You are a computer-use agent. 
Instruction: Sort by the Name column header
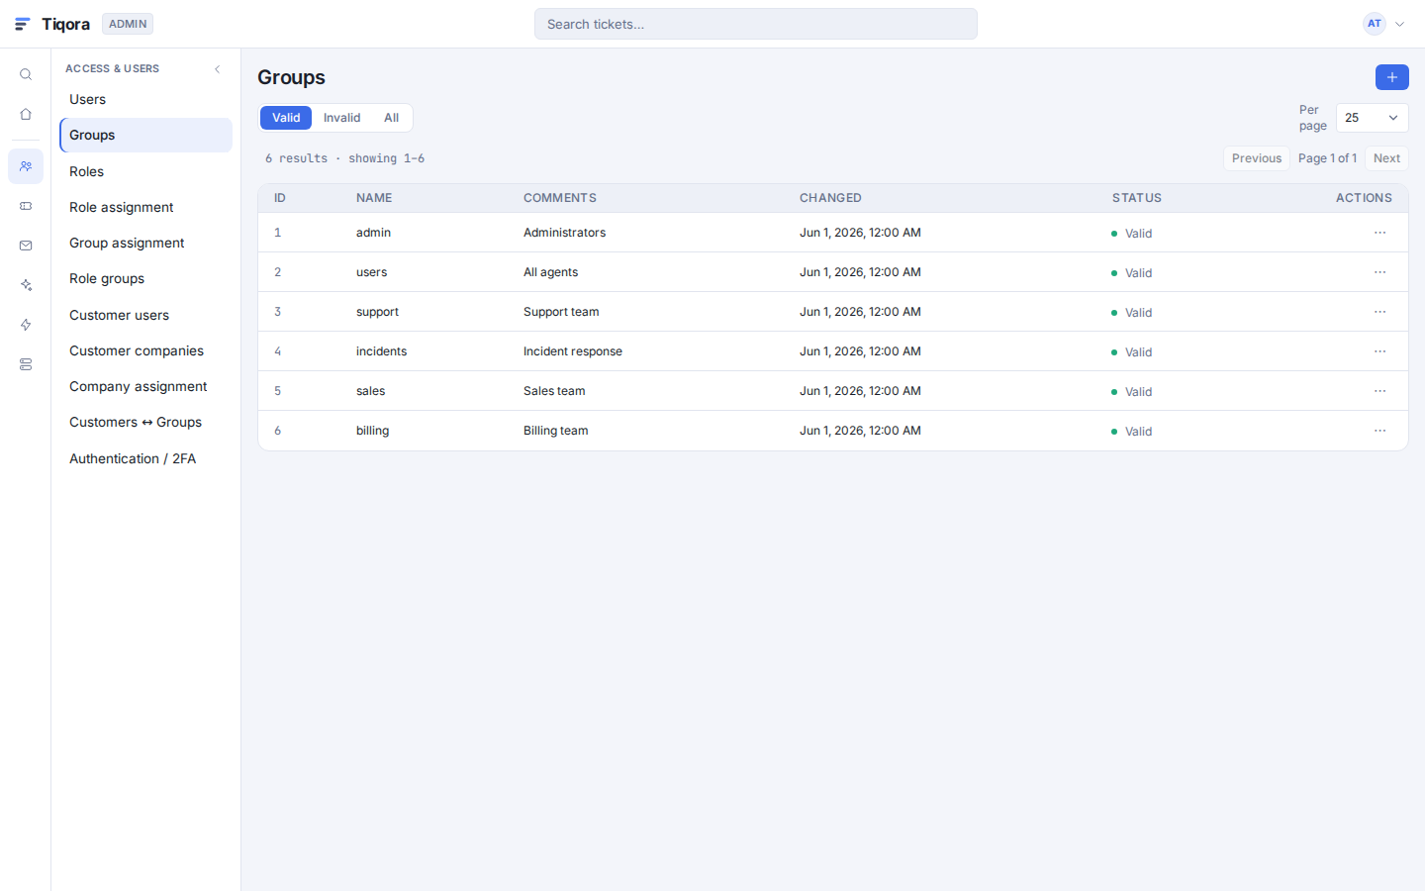374,198
